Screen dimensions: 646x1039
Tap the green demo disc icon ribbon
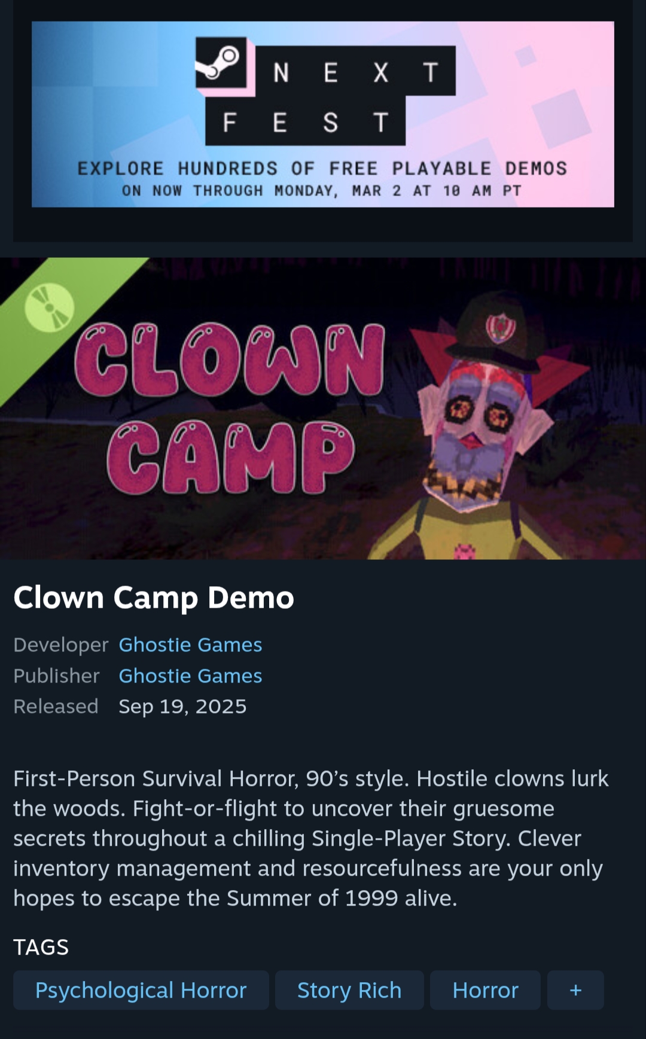[x=49, y=309]
